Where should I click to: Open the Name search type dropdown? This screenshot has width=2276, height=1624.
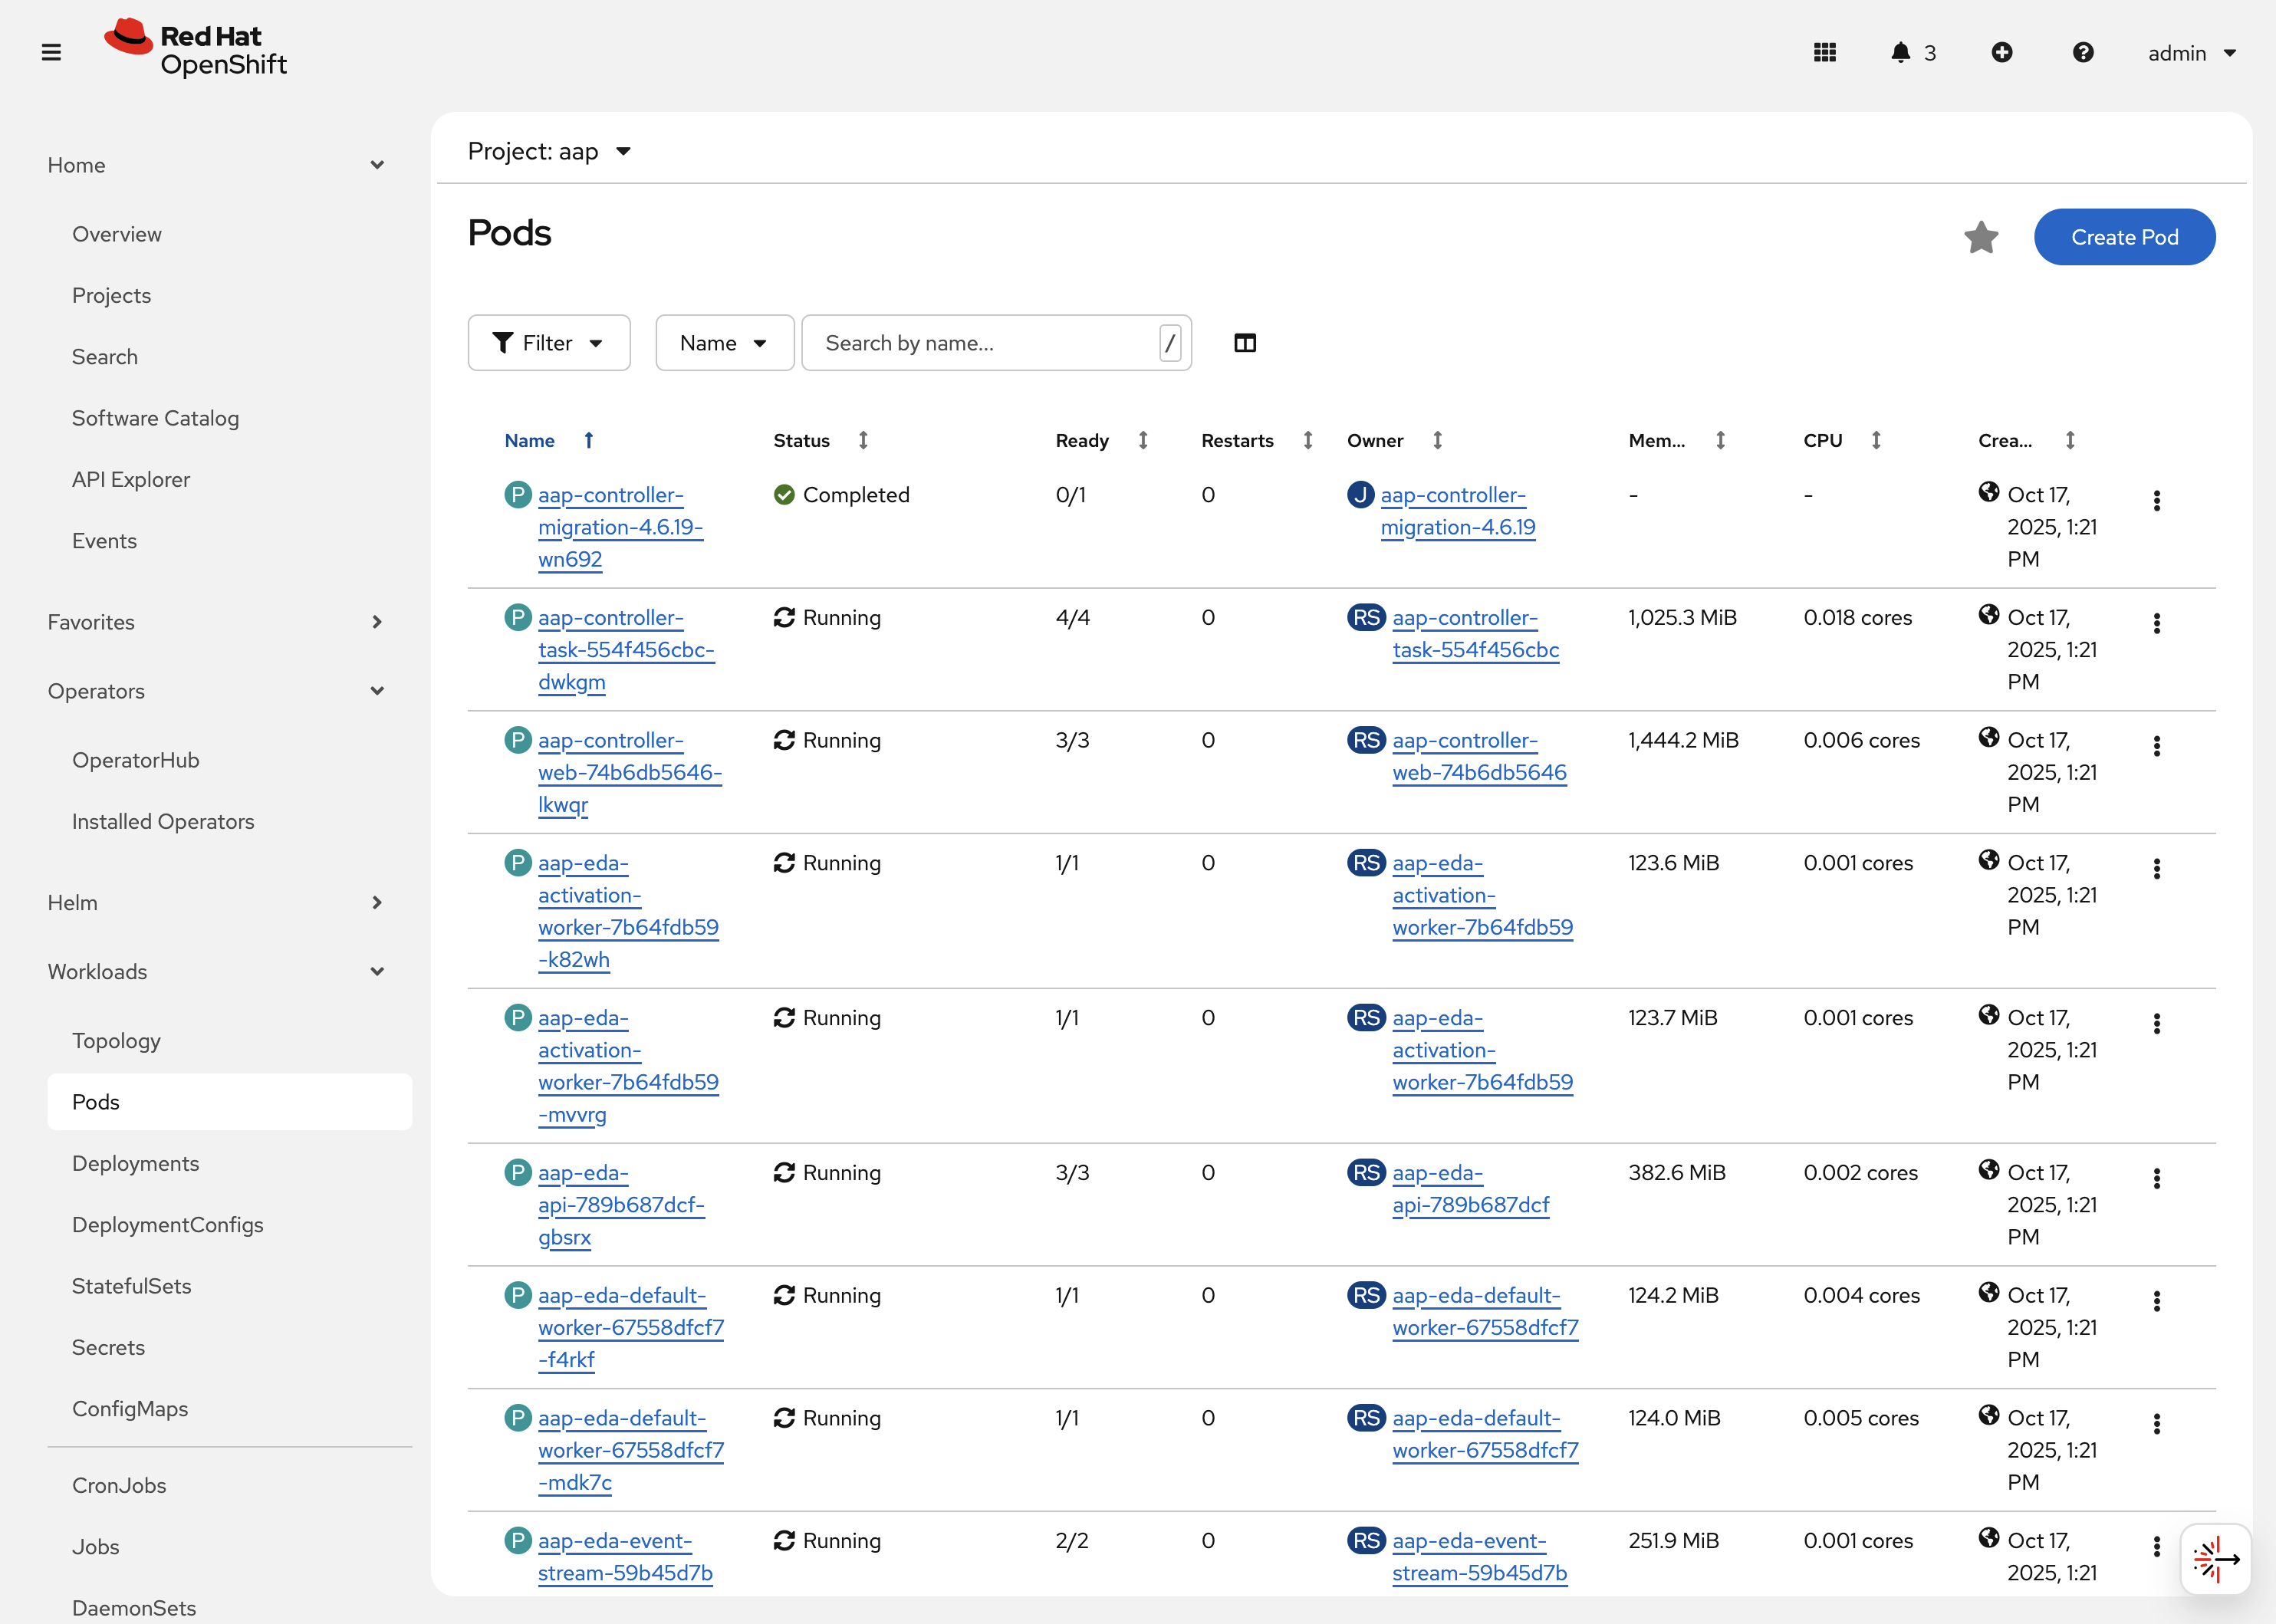click(x=724, y=343)
